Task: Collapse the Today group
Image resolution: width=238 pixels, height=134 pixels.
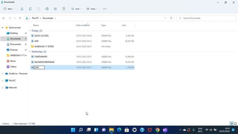Action: (30, 31)
